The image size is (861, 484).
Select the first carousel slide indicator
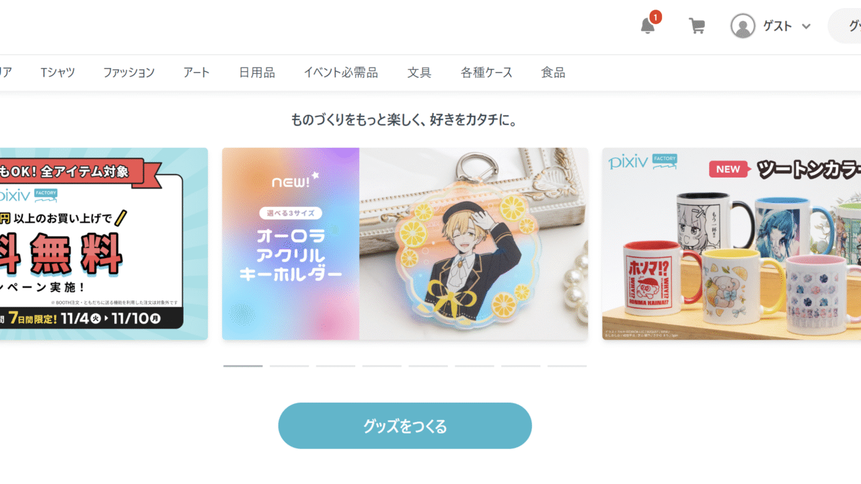pyautogui.click(x=243, y=366)
